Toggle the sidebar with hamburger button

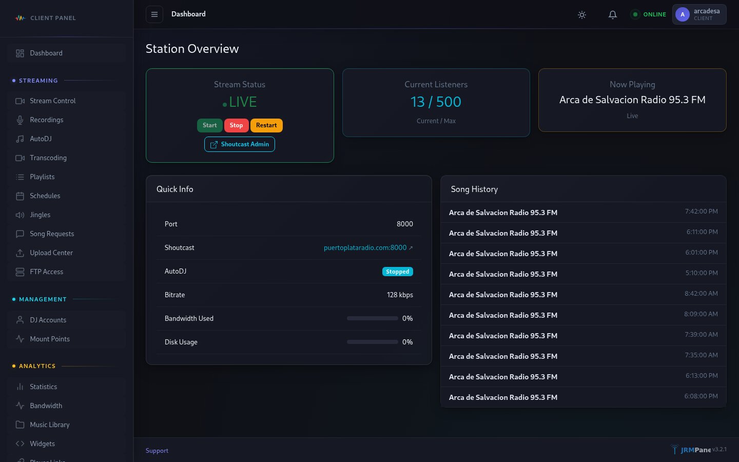154,14
